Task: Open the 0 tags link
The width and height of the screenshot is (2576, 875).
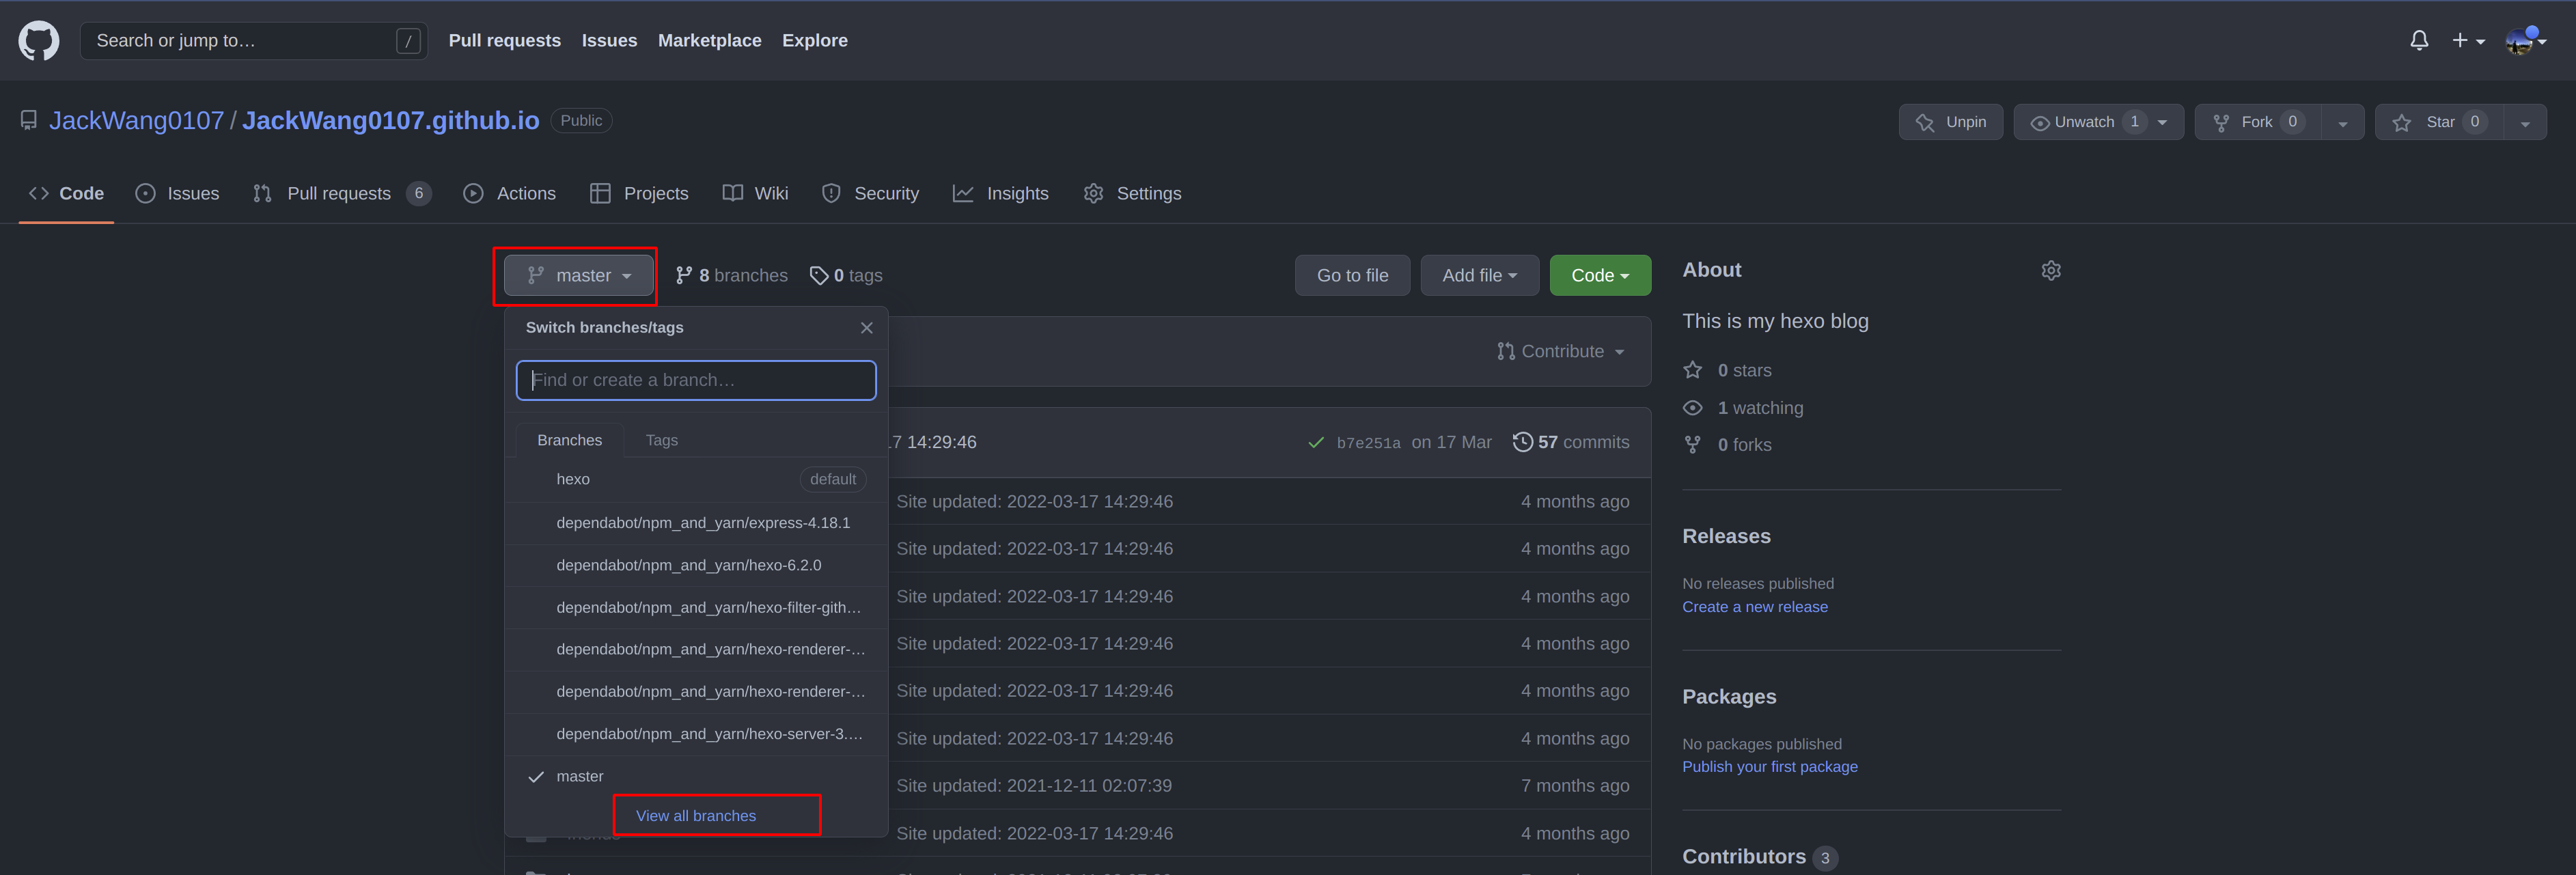Action: [846, 276]
